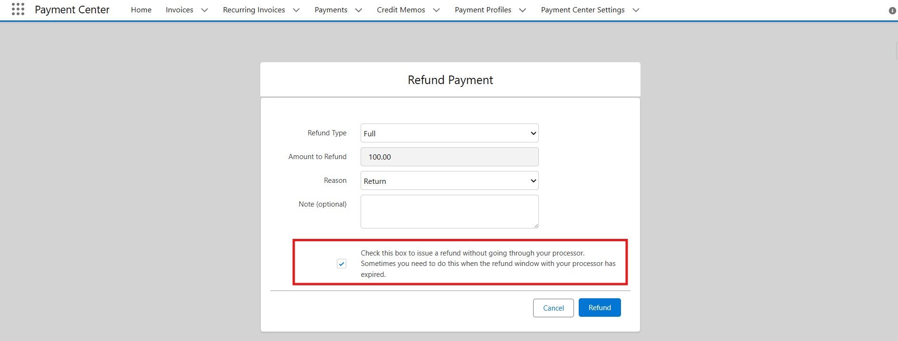898x341 pixels.
Task: Expand the Credit Memos menu chevron
Action: [436, 10]
